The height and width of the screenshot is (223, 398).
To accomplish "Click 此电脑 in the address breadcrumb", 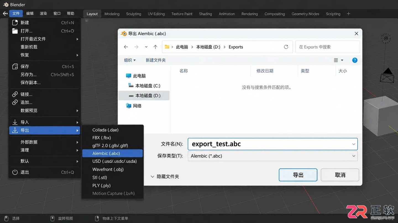I will (182, 47).
